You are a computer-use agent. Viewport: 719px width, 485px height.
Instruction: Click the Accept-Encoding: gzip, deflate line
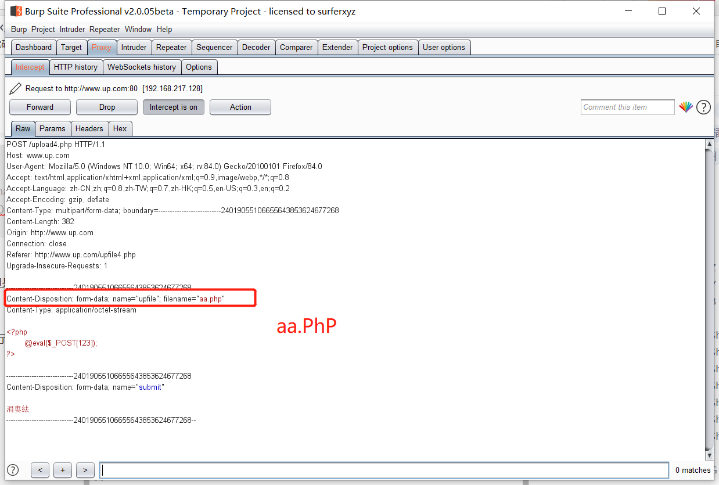coord(57,199)
